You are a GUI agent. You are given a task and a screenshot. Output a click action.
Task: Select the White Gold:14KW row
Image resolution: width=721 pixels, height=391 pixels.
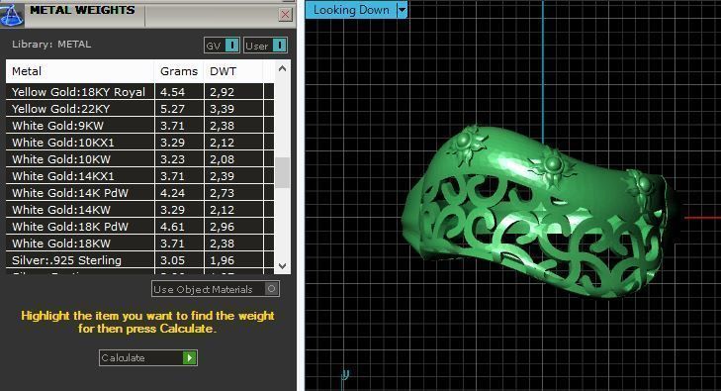[x=139, y=210]
